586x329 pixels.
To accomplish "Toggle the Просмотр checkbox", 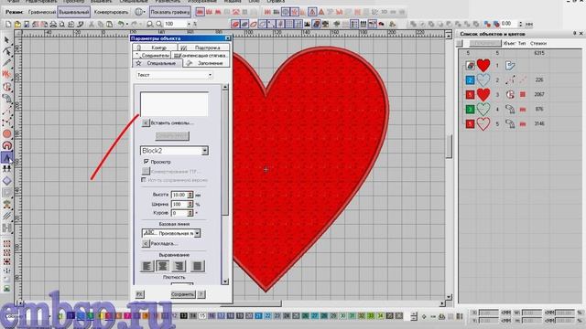I will pyautogui.click(x=146, y=162).
